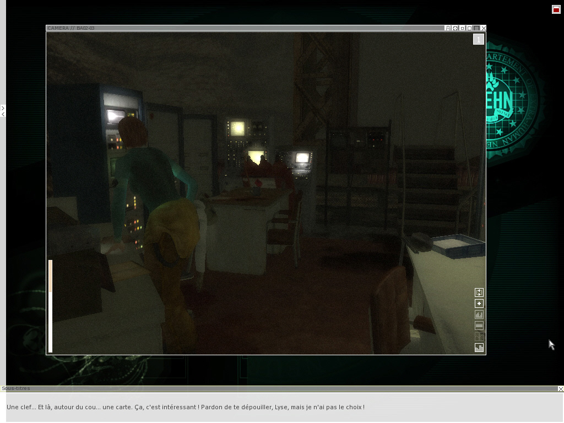
Task: Toggle the dimmed zigzag filter icon
Action: point(479,337)
